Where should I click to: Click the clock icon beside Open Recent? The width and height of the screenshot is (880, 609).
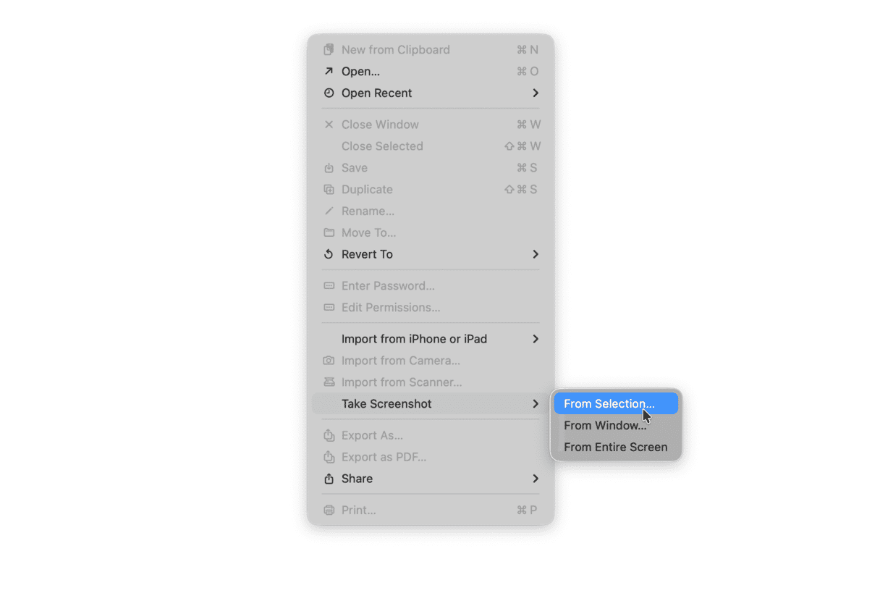click(329, 93)
